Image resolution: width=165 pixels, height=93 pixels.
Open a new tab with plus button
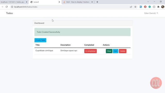[97, 2]
